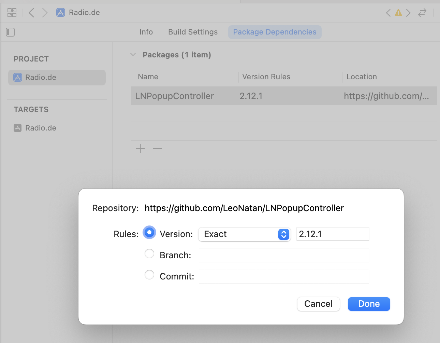Image resolution: width=440 pixels, height=343 pixels.
Task: Select the Radio.de target icon
Action: 18,128
